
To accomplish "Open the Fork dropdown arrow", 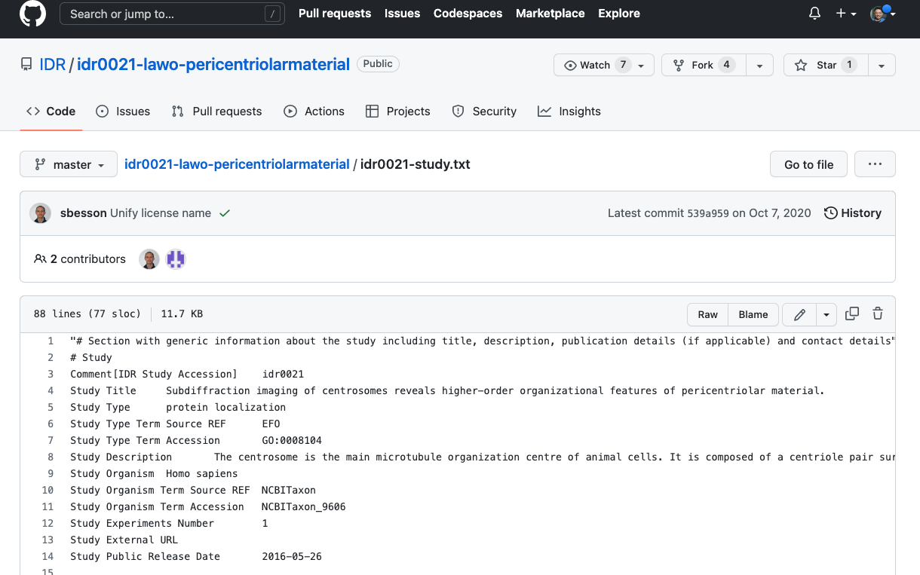I will 759,65.
